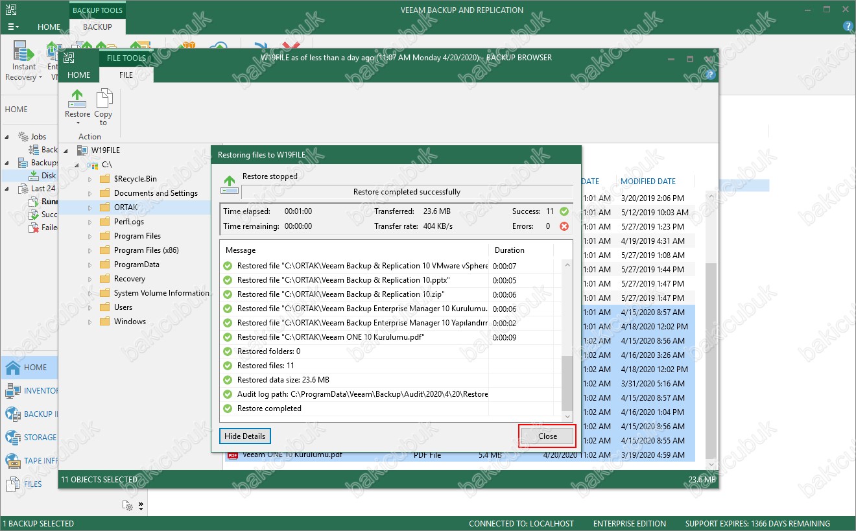This screenshot has height=531, width=856.
Task: Click the "3/20/2019 2:06 PM" modified date cell
Action: 652,198
